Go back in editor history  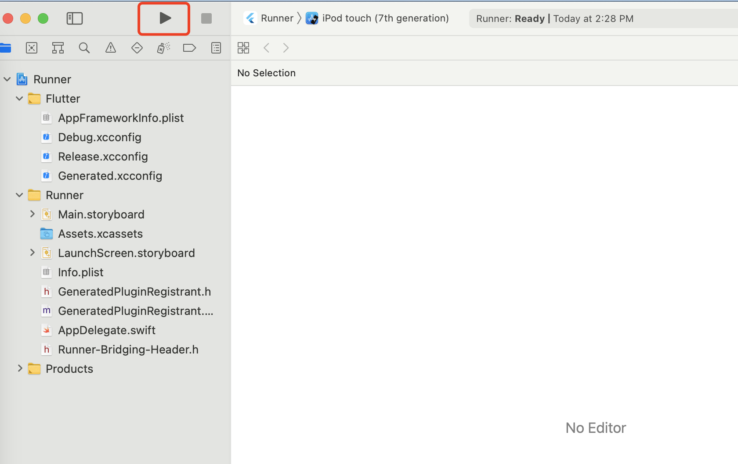point(266,48)
